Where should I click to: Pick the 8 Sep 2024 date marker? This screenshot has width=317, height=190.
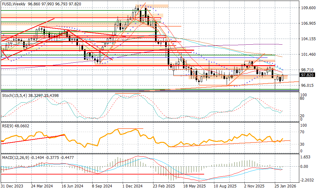coord(102,187)
